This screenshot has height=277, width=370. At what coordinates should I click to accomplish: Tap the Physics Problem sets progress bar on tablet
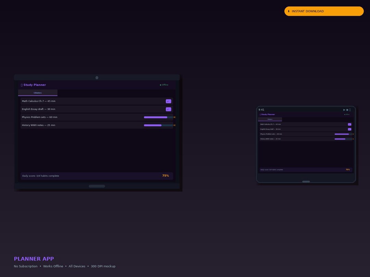pos(343,134)
